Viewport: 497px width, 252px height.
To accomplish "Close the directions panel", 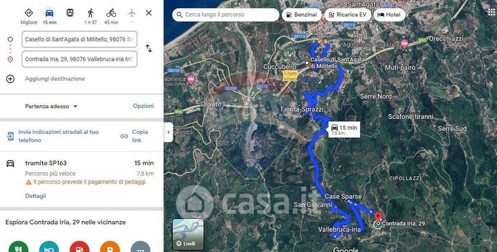I will coord(148,13).
